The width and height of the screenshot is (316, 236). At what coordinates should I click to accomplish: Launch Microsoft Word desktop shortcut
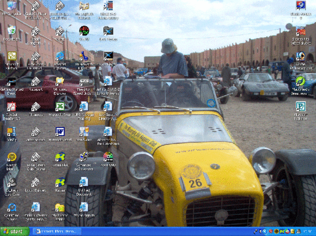60,132
